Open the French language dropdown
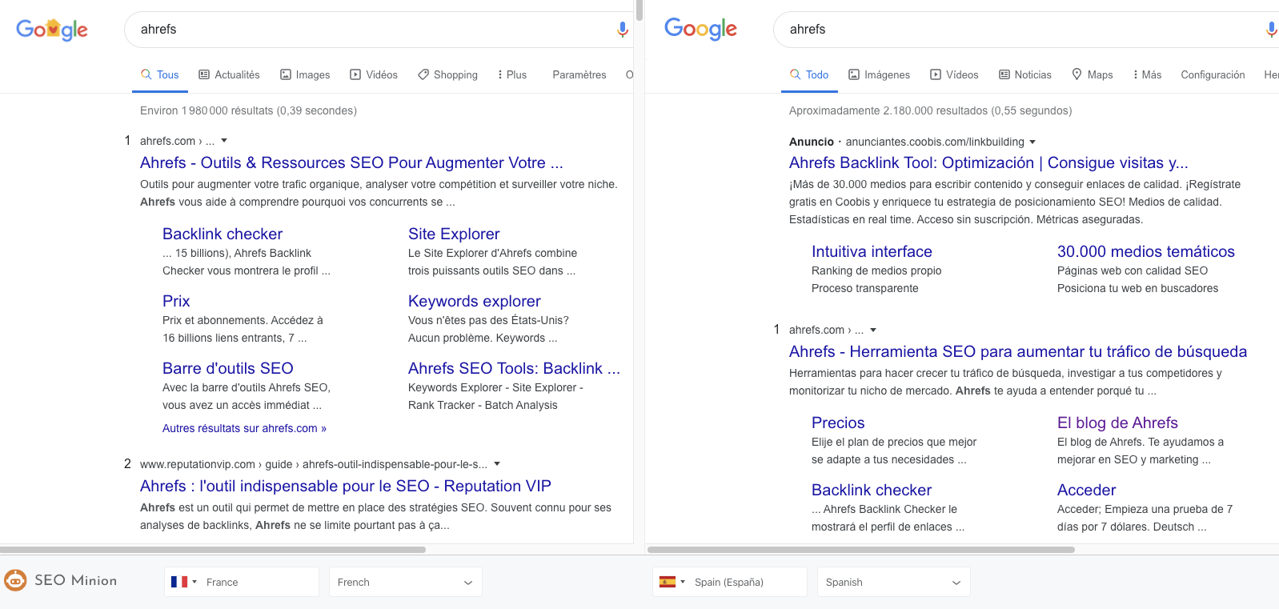The width and height of the screenshot is (1279, 609). (405, 582)
